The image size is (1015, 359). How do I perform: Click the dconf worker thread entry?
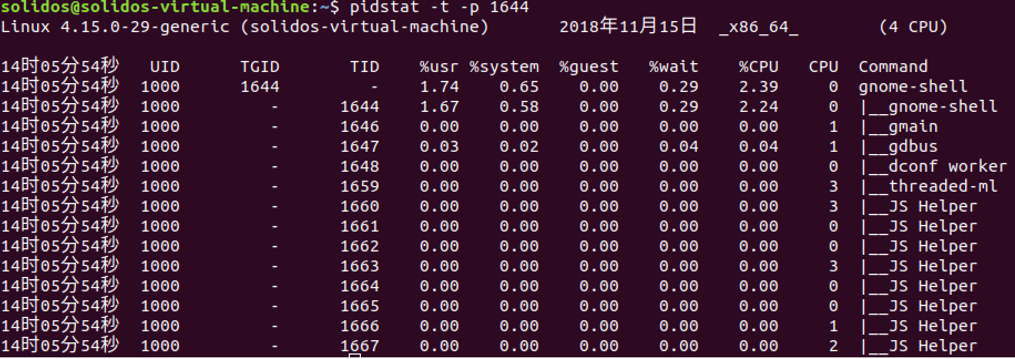(947, 167)
